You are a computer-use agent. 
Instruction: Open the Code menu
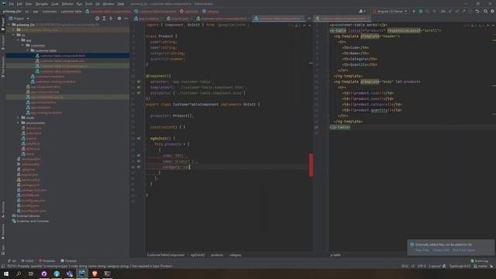click(55, 4)
